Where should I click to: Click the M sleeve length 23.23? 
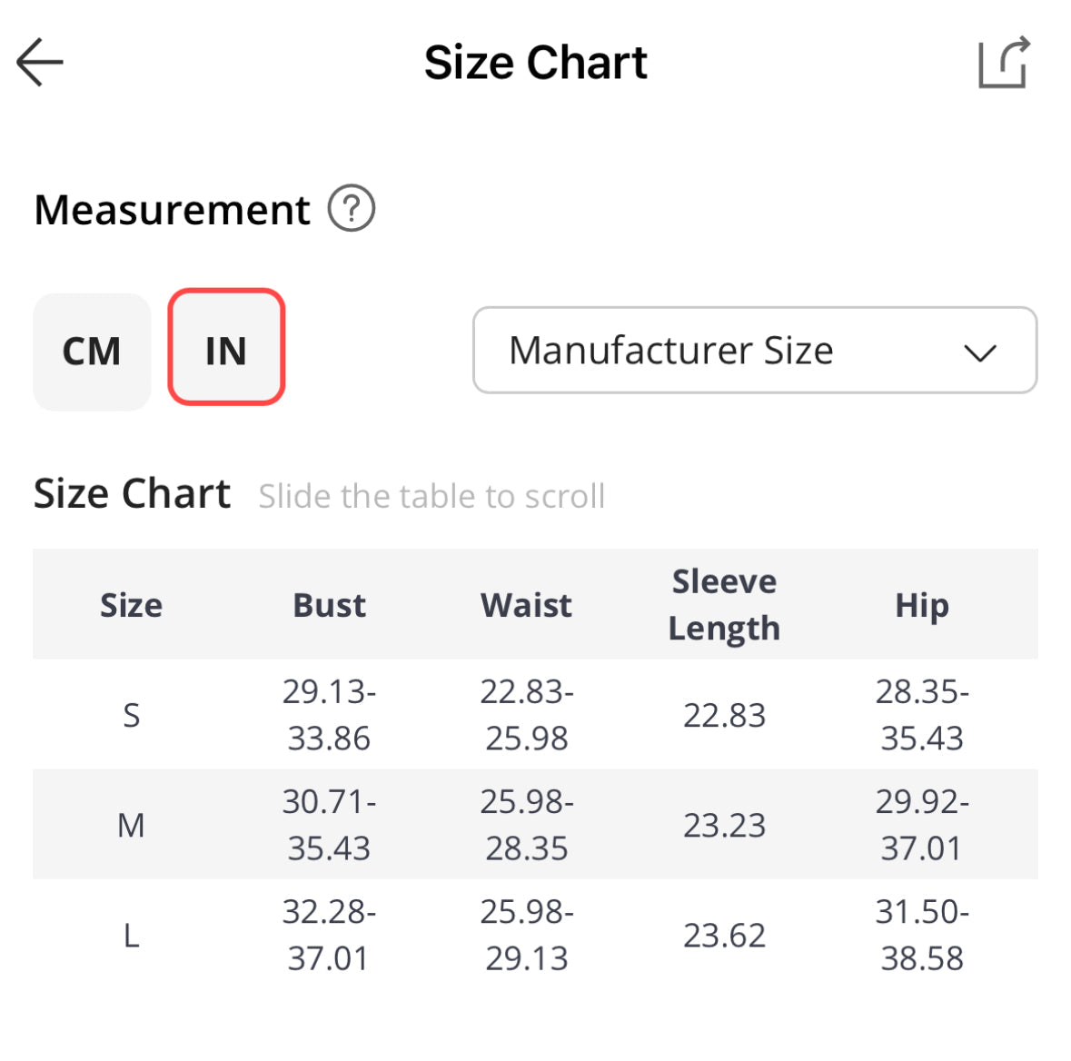(724, 826)
